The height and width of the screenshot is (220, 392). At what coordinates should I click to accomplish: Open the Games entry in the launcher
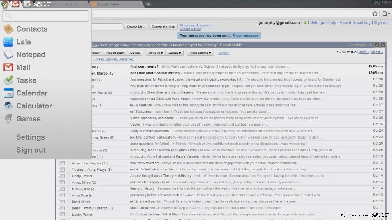pyautogui.click(x=22, y=119)
